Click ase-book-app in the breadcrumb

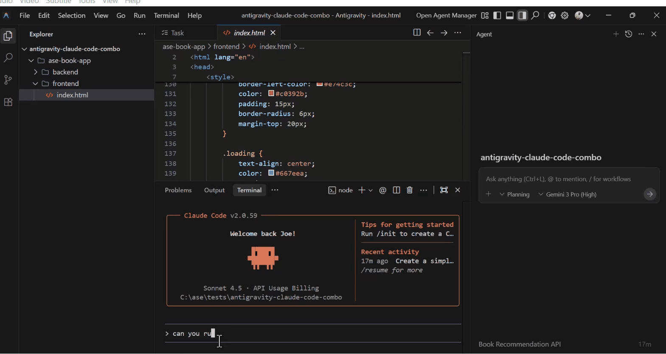point(184,47)
